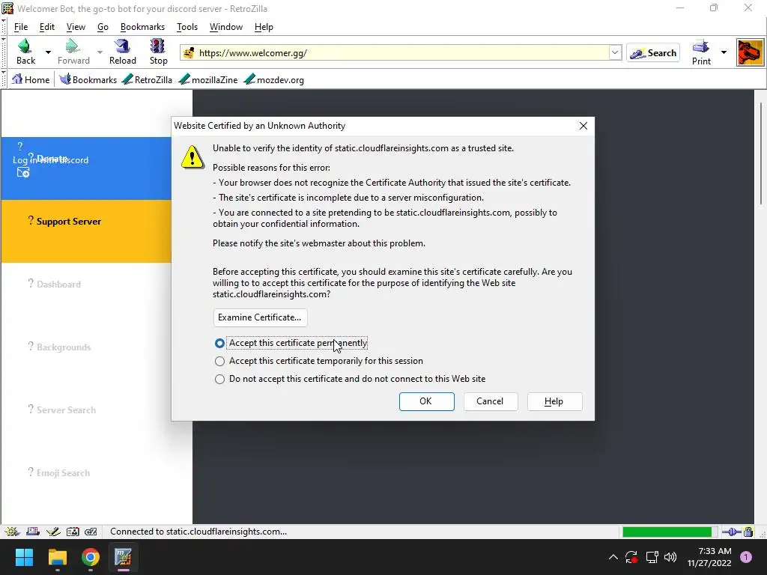This screenshot has height=575, width=767.
Task: Open Address Book icon in status bar
Action: [73, 532]
